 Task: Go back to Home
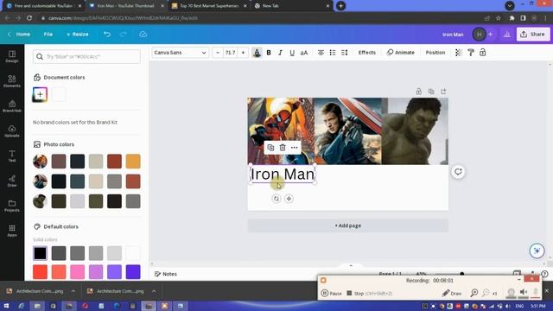(19, 35)
